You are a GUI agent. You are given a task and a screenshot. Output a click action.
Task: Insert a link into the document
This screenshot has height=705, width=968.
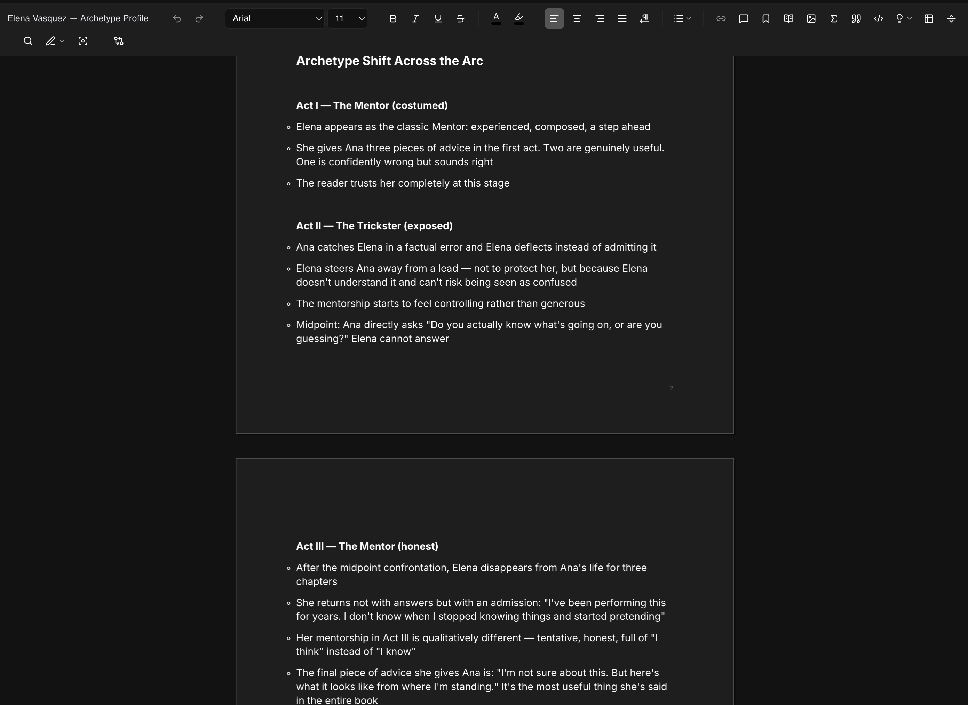pos(721,19)
